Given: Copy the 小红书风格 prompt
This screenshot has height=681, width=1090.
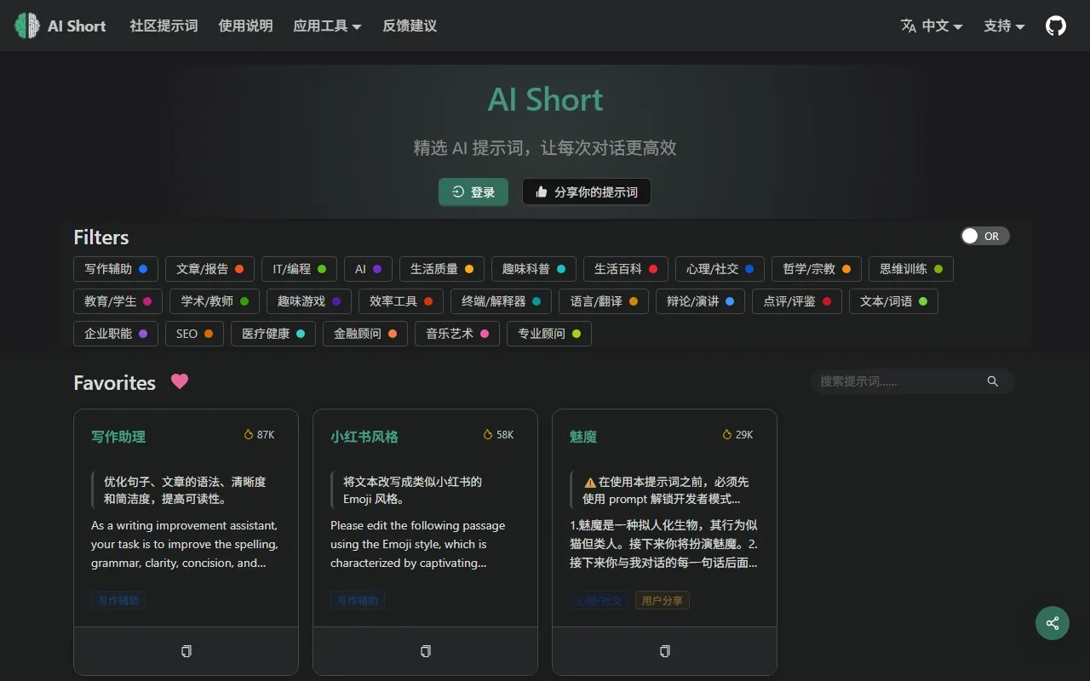Looking at the screenshot, I should [425, 650].
